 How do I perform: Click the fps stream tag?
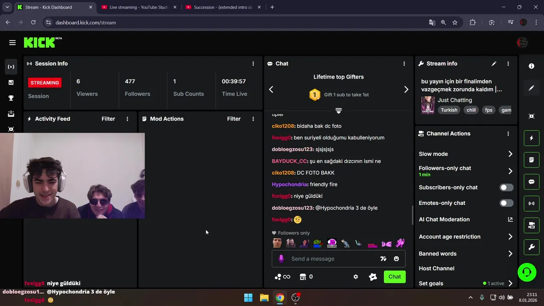tap(489, 110)
